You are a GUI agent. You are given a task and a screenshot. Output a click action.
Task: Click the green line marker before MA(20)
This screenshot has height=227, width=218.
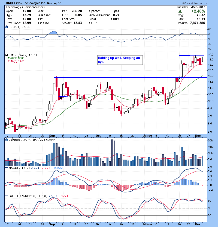(x=6, y=58)
